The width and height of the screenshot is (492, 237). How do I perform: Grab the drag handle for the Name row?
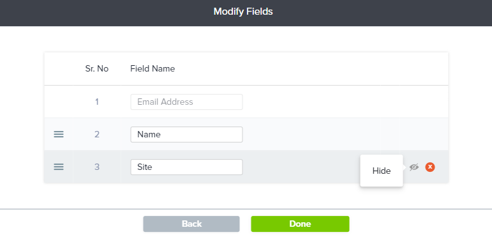pos(59,134)
